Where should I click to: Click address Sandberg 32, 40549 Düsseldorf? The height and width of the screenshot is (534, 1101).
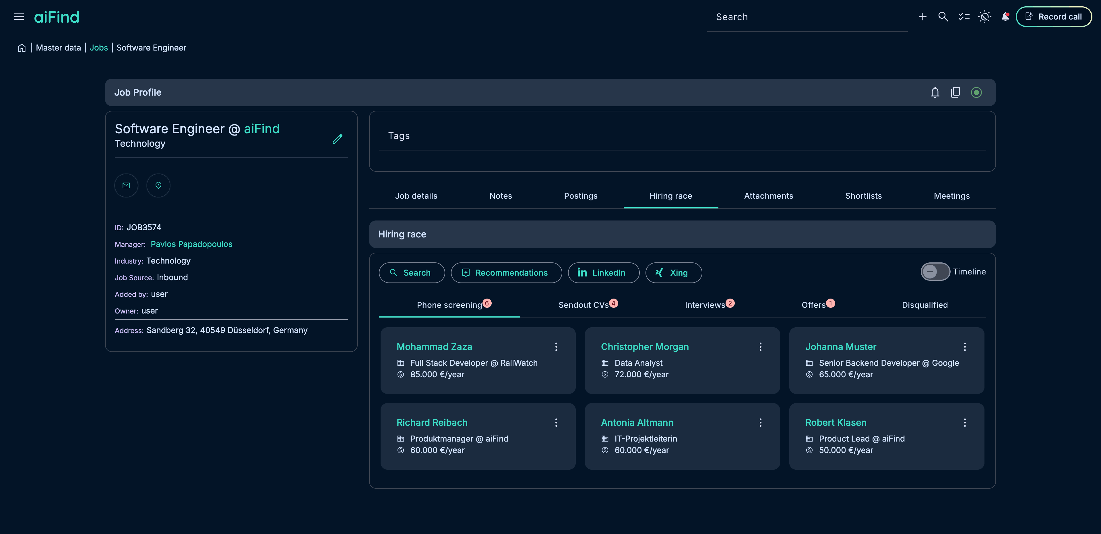point(227,330)
